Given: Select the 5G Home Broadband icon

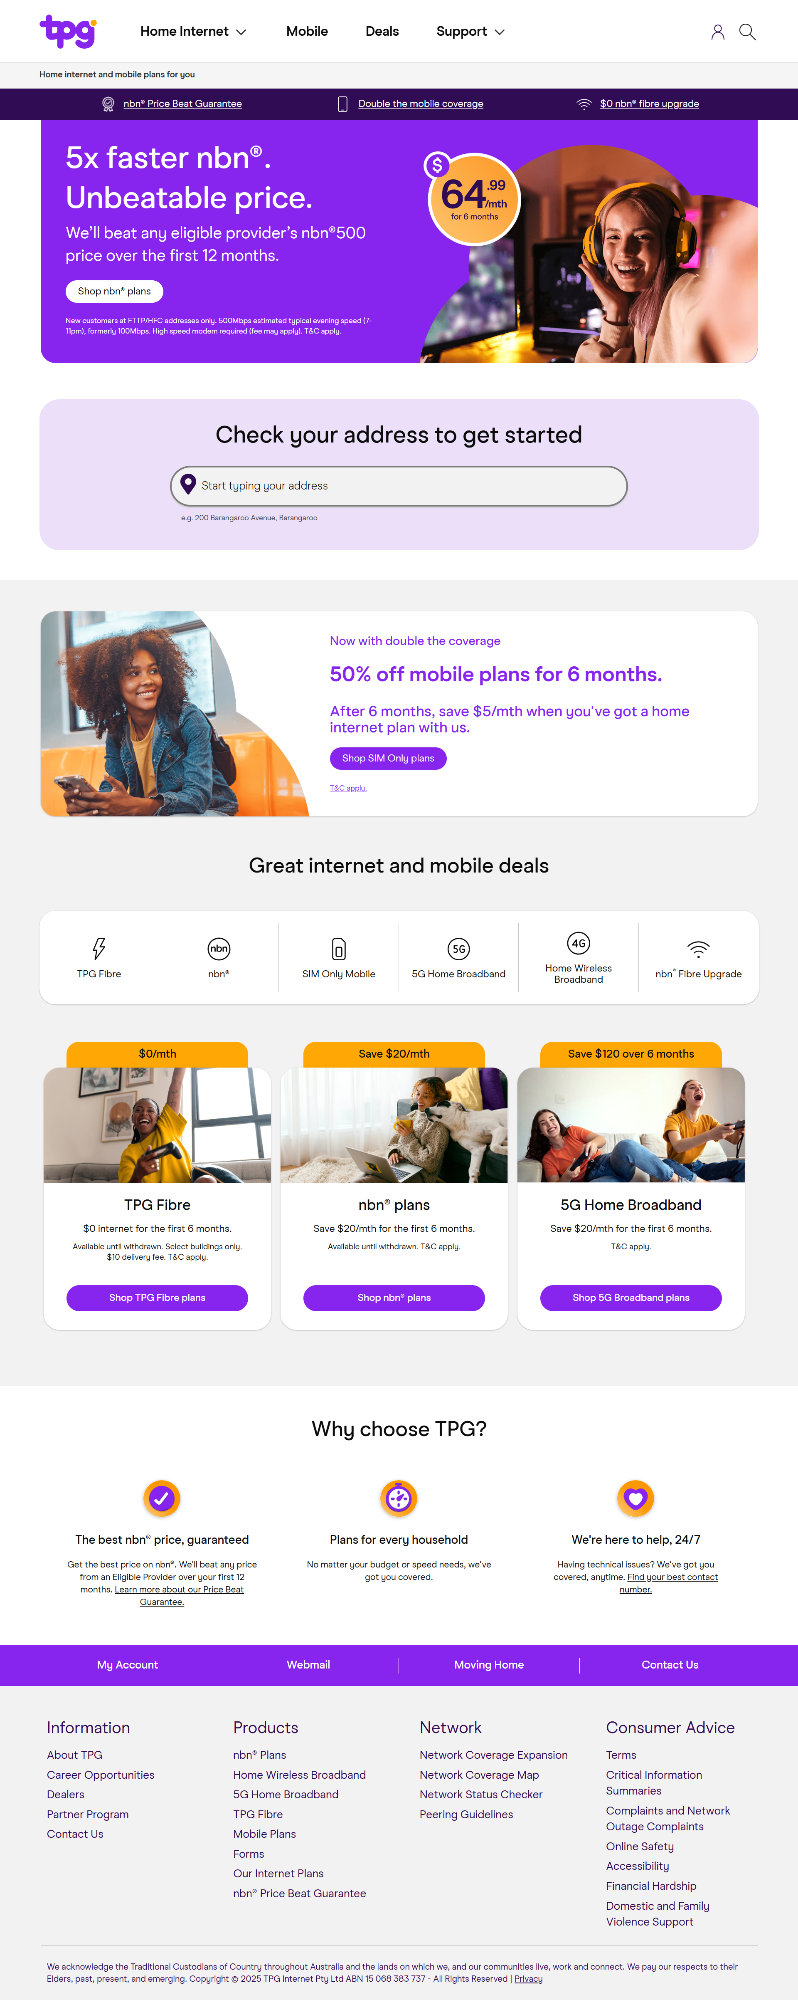Looking at the screenshot, I should [459, 948].
